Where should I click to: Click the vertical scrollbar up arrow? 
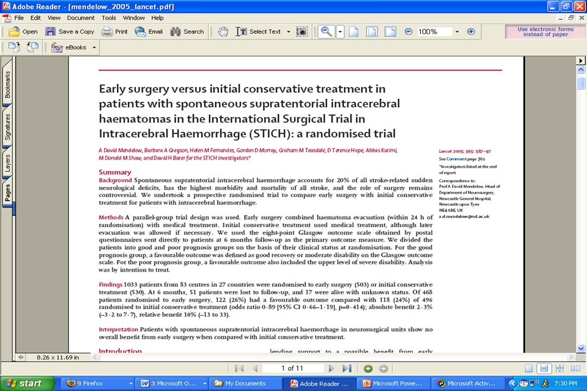(x=580, y=70)
